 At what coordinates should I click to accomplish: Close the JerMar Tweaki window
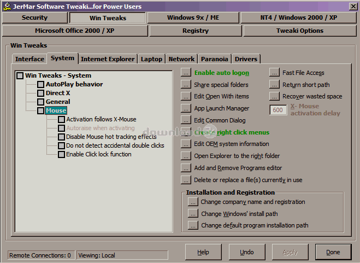tap(353, 6)
